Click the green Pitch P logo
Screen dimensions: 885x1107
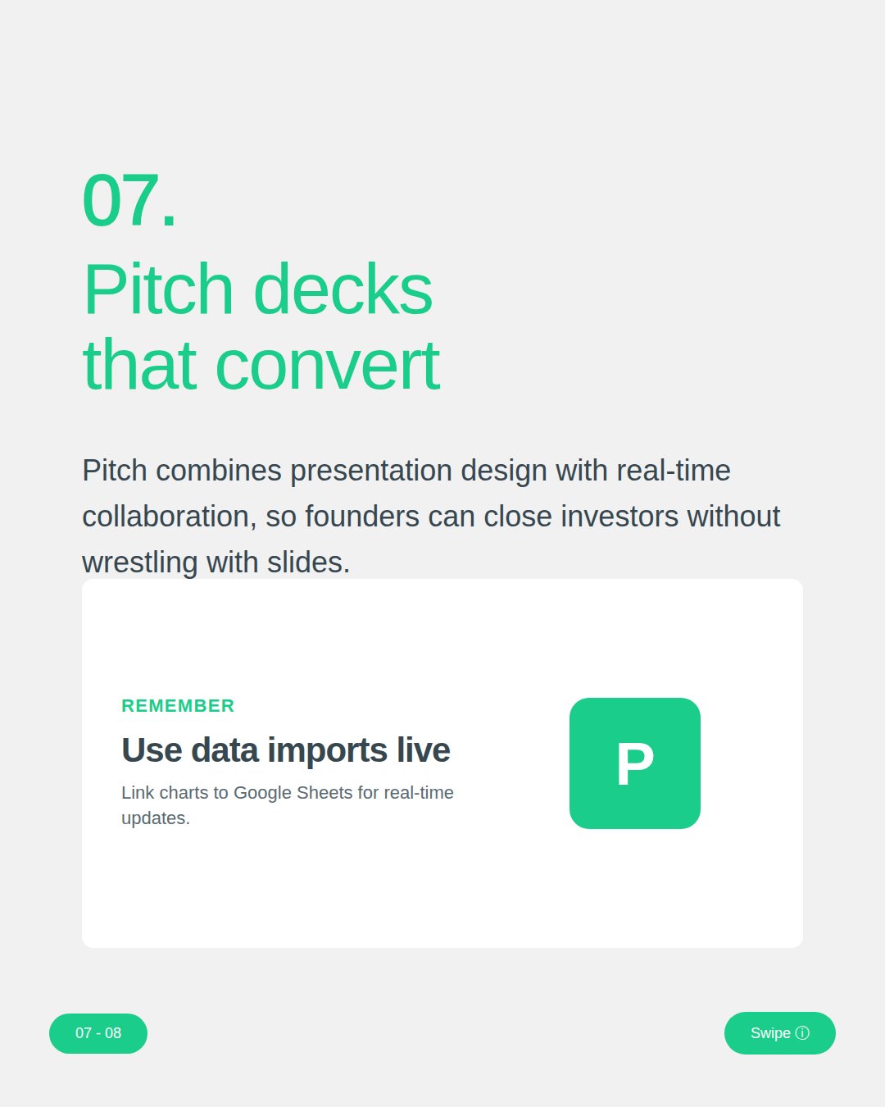635,763
